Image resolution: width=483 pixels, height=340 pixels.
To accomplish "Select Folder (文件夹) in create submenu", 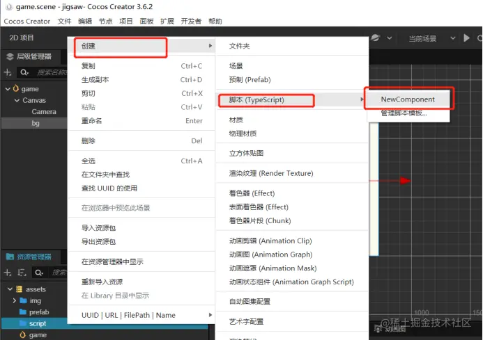I will (292, 46).
